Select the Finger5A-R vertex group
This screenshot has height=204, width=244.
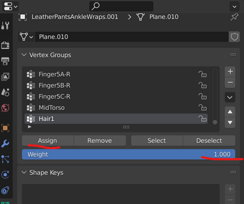point(116,75)
